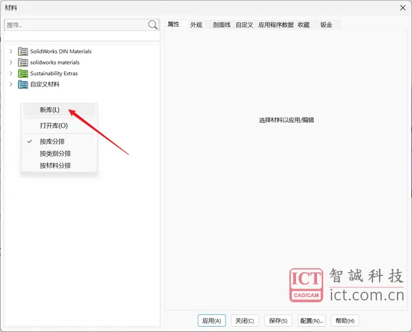Switch to the 外观 tab
This screenshot has width=412, height=332.
196,24
